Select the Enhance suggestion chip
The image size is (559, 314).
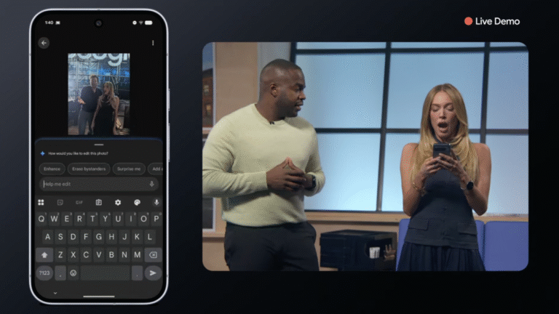(52, 169)
